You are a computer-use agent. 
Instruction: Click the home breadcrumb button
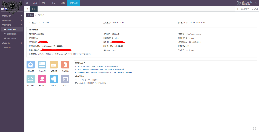[30, 15]
